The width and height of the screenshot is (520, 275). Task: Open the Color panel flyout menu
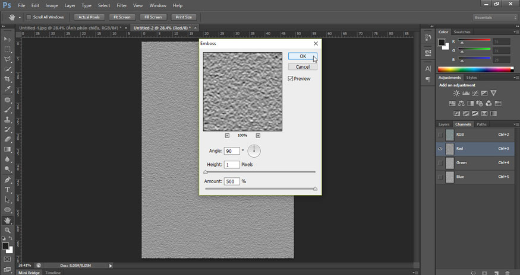[x=516, y=32]
